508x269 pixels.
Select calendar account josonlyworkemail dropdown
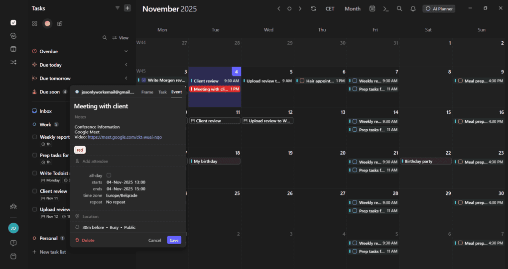coord(105,92)
